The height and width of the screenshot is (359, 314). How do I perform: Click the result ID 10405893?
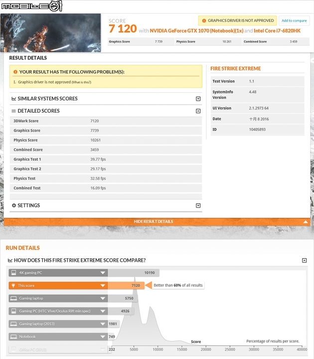[x=257, y=130]
